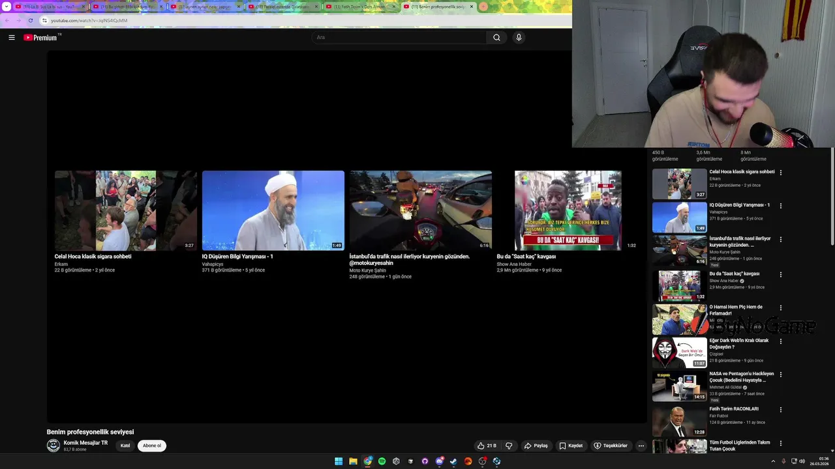Show hidden system tray icons
The height and width of the screenshot is (469, 835).
(774, 461)
